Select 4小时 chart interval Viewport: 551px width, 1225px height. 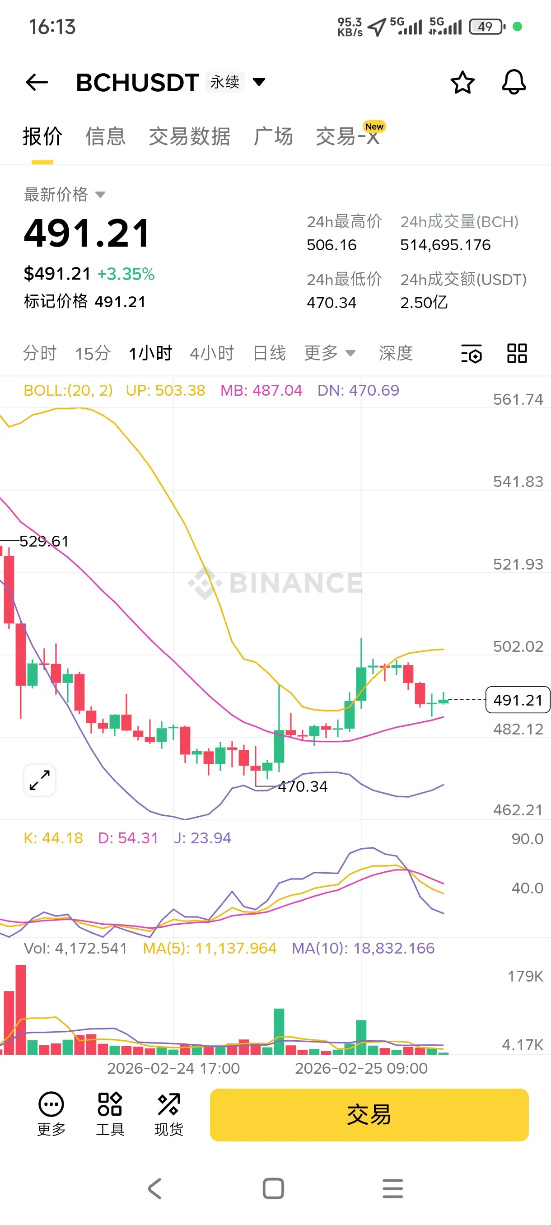(x=212, y=353)
